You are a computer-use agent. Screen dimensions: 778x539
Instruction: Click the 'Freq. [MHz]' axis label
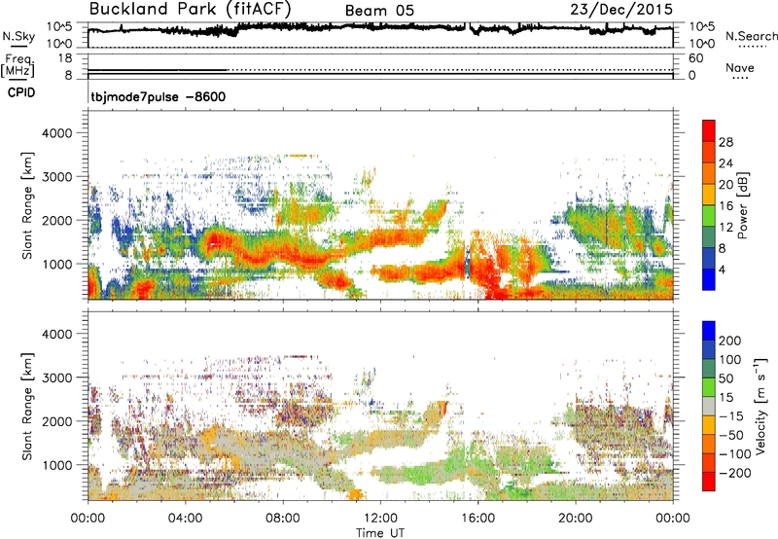coord(18,65)
